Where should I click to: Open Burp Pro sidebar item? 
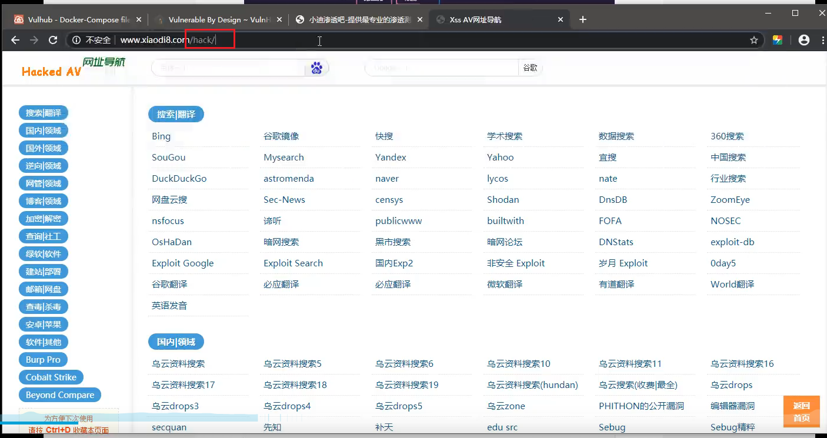tap(43, 360)
